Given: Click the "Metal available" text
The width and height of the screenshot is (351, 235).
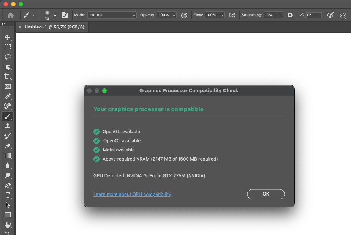Looking at the screenshot, I should [119, 150].
